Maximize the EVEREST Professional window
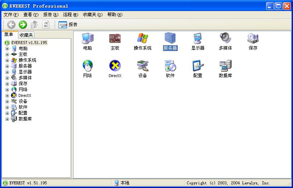 pos(278,6)
